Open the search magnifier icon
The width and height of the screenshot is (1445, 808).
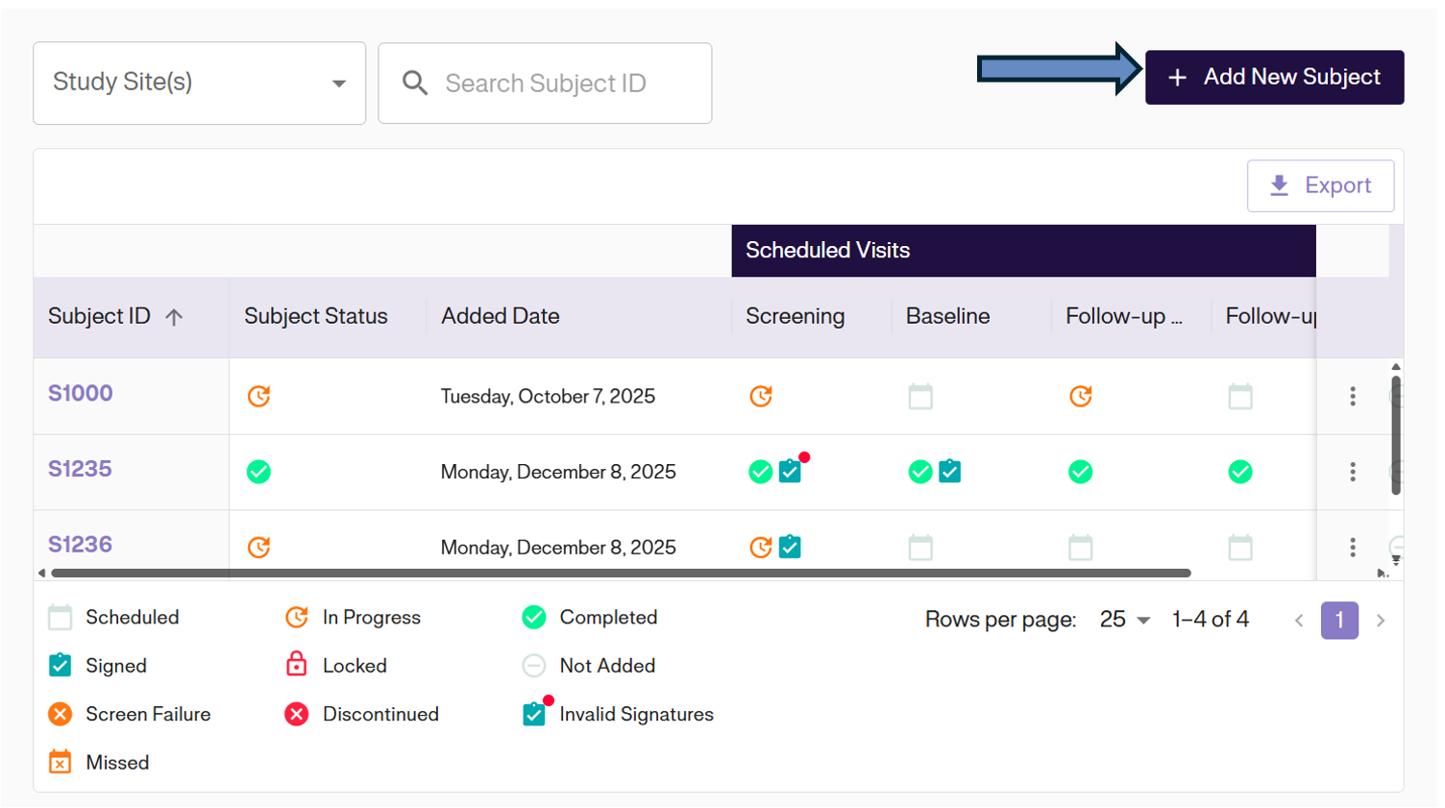tap(414, 83)
